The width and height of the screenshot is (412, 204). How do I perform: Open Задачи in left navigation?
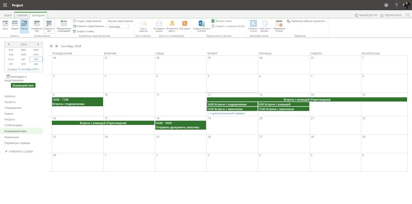click(9, 113)
